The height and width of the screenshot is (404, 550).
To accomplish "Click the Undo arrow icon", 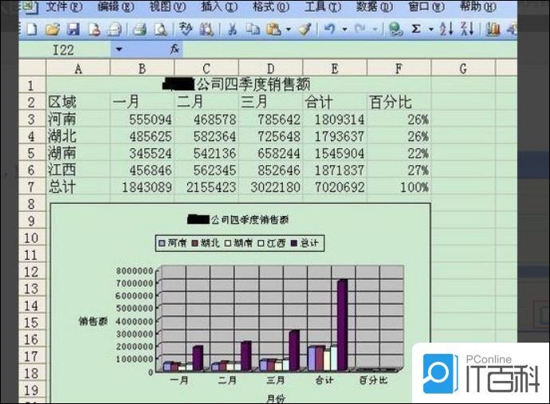I will [330, 29].
